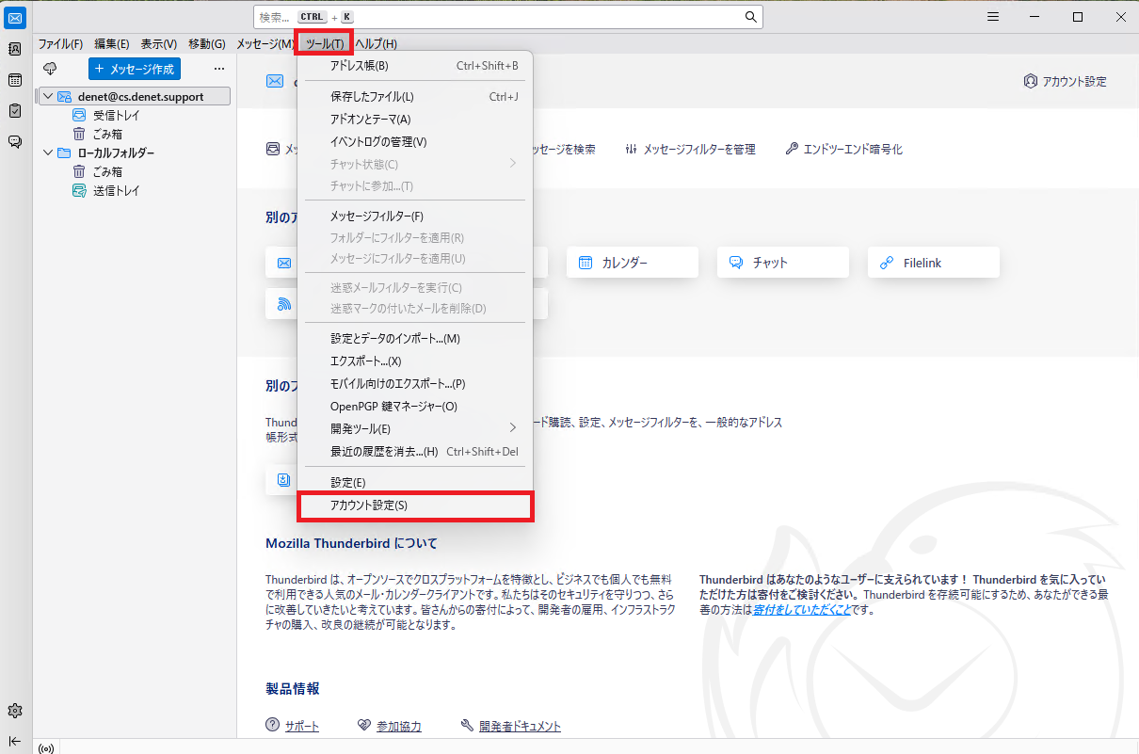This screenshot has height=754, width=1139.
Task: Click the End-to-end encryption key icon
Action: pyautogui.click(x=792, y=149)
